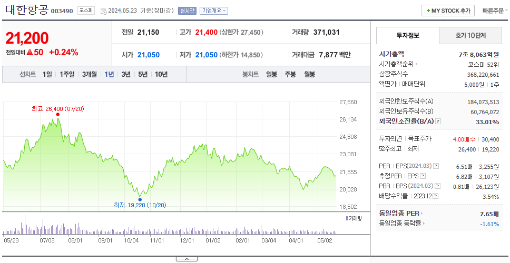Image resolution: width=510 pixels, height=263 pixels.
Task: Click the 외국인보유주식수(B) value 60,764,072
Action: coord(485,112)
